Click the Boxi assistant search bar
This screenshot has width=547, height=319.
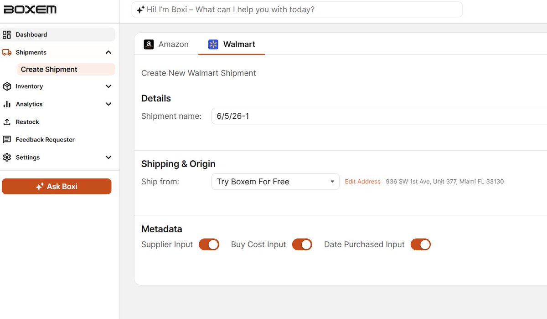(x=297, y=10)
